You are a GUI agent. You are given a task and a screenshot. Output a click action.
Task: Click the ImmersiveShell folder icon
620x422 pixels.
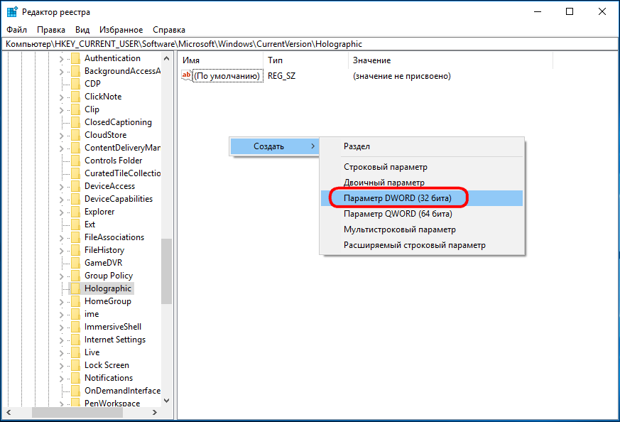[75, 327]
